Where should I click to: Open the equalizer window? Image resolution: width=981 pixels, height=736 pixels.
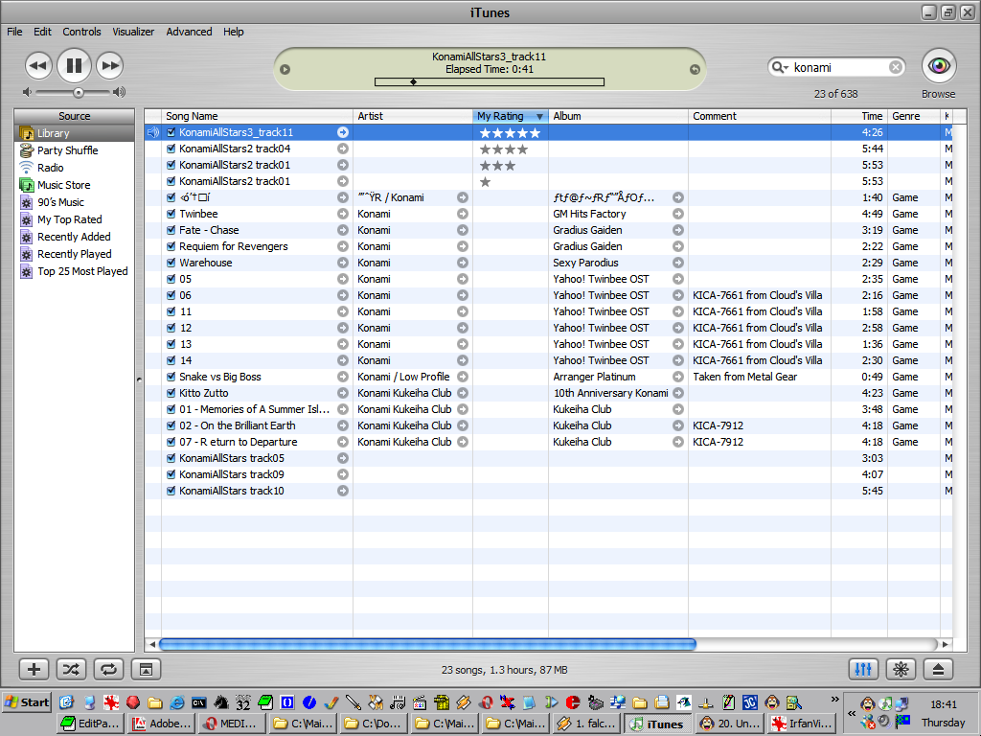coord(863,669)
